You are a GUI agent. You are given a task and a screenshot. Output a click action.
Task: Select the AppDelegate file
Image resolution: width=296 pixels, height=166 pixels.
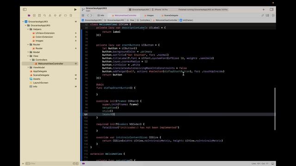coord(40,71)
